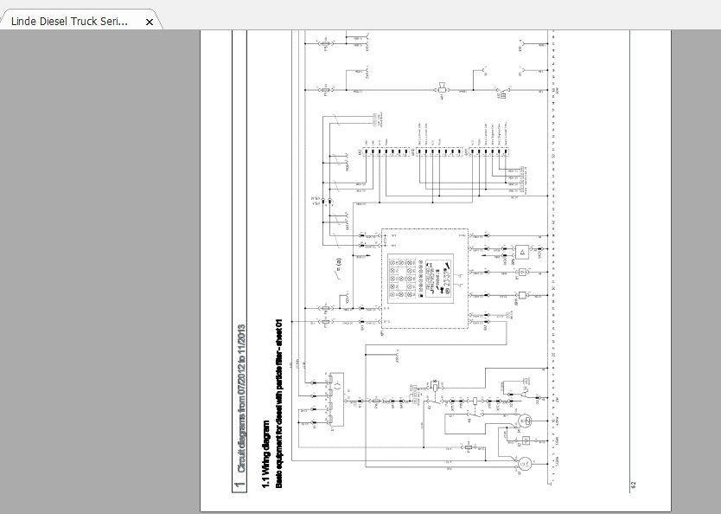The image size is (721, 514).
Task: Click the 6X2 connector block
Action: [386, 151]
